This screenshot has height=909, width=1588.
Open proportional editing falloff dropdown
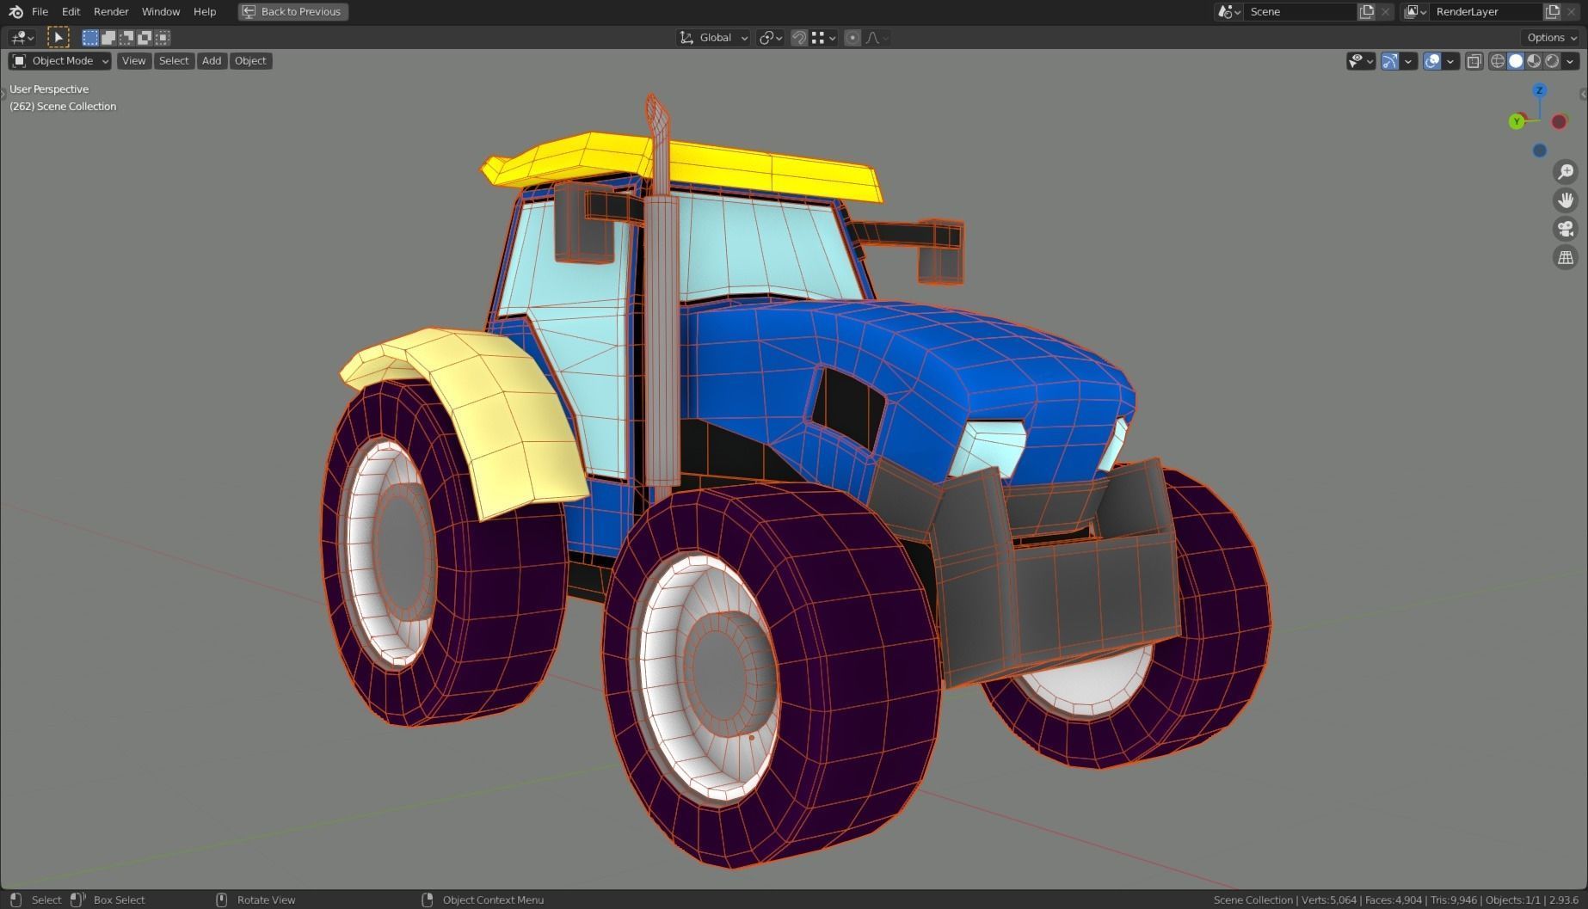(x=877, y=37)
